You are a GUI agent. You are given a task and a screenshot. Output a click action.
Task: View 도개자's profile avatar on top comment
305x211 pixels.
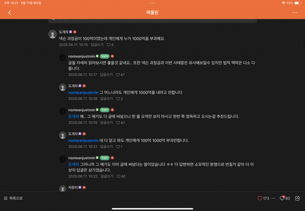[x=52, y=34]
